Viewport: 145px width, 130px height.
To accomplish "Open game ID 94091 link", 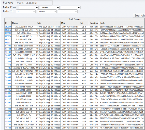I will click(x=8, y=46).
